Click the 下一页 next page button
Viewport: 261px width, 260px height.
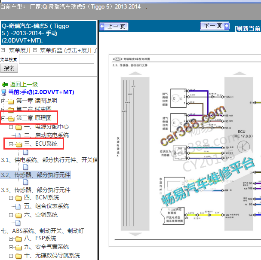coord(215,26)
